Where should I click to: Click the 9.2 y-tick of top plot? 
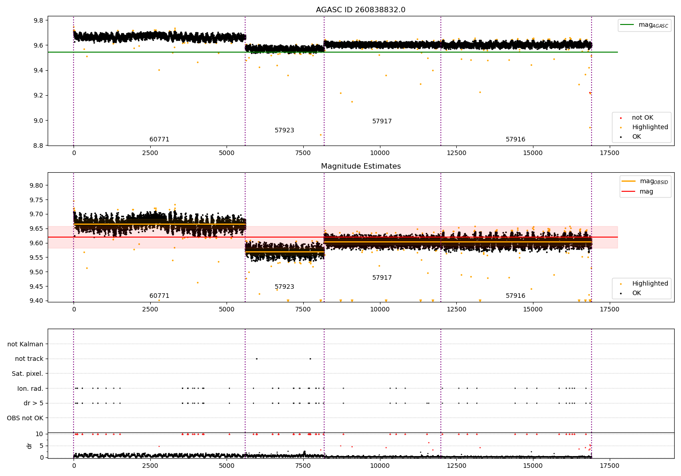point(39,96)
